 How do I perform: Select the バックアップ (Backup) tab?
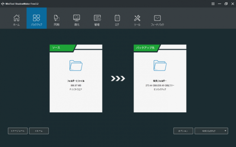click(x=36, y=18)
